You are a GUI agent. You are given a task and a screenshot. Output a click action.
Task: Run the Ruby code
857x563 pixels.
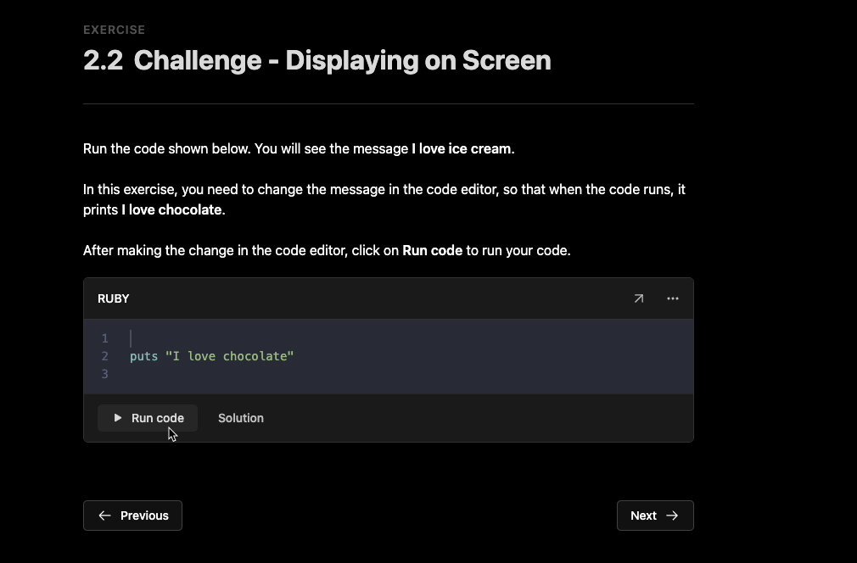click(x=148, y=418)
